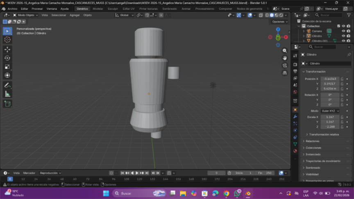Click the Posición X value field

[x=329, y=79]
